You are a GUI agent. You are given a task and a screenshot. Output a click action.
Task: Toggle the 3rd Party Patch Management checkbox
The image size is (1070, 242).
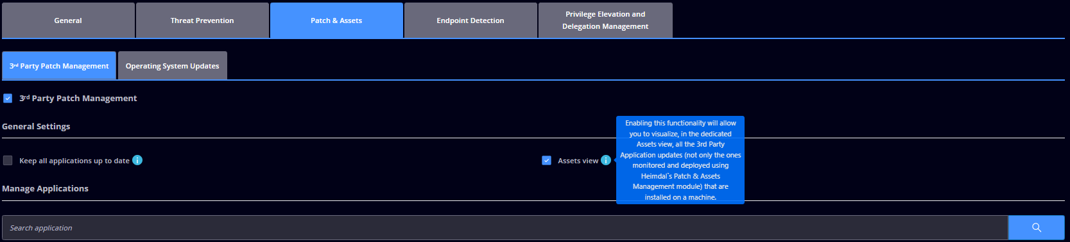[8, 98]
